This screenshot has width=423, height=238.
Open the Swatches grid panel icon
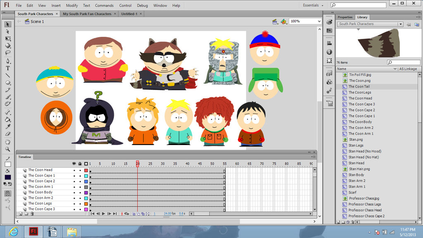(329, 31)
